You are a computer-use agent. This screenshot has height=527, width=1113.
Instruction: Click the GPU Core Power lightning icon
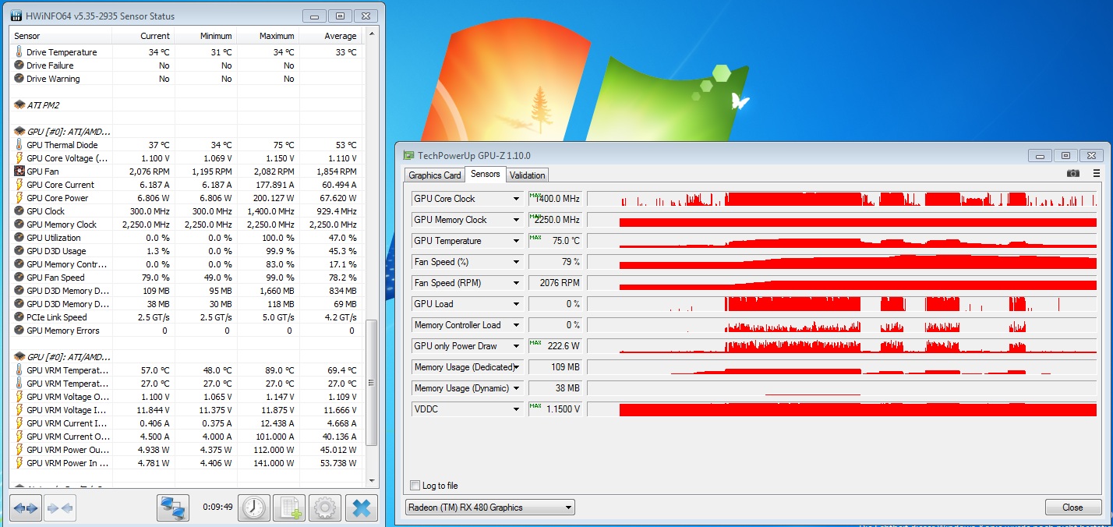19,198
